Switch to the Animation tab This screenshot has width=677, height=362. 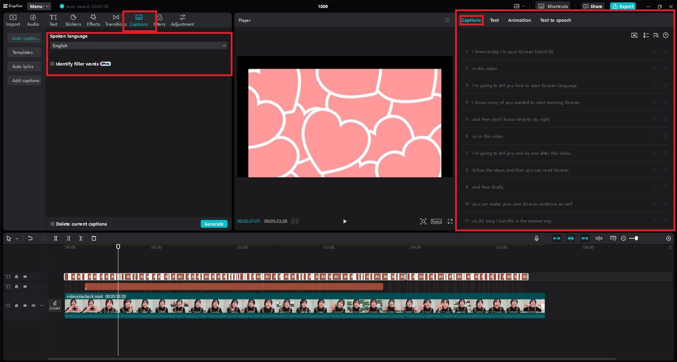pyautogui.click(x=519, y=20)
